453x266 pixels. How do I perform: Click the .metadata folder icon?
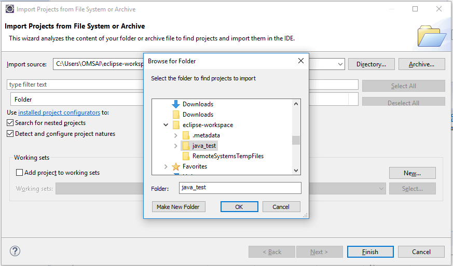click(x=186, y=135)
